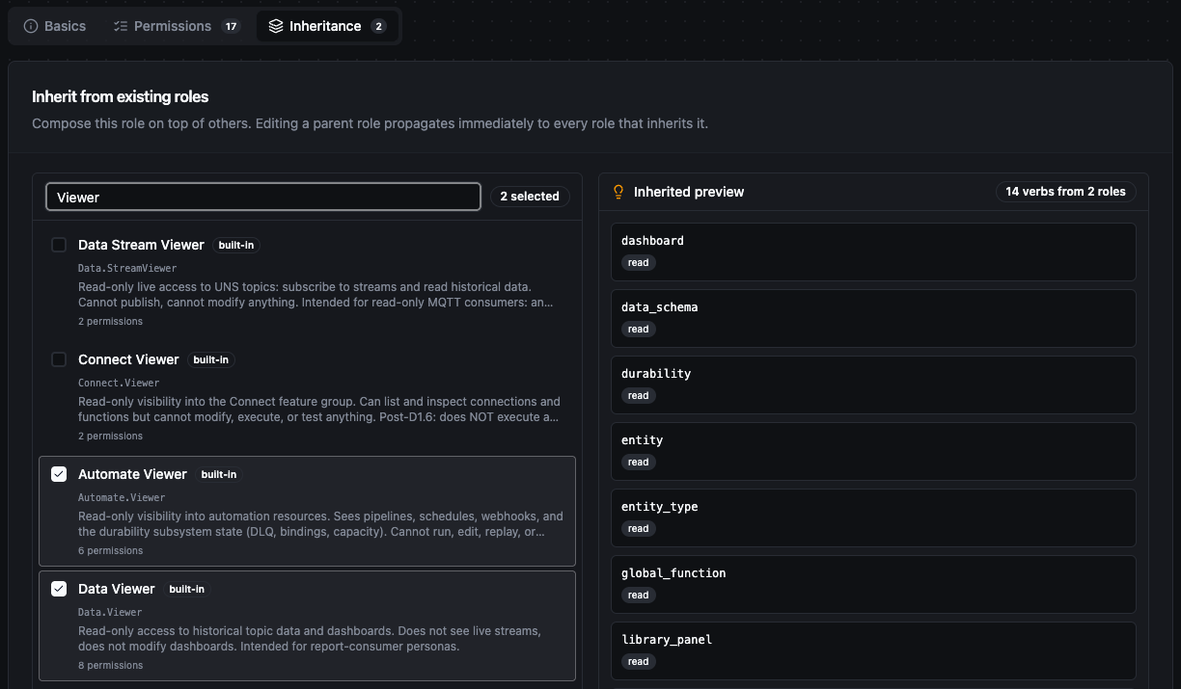Click the lightbulb icon in Inherited preview
Screen dimensions: 1181x689
coord(619,192)
